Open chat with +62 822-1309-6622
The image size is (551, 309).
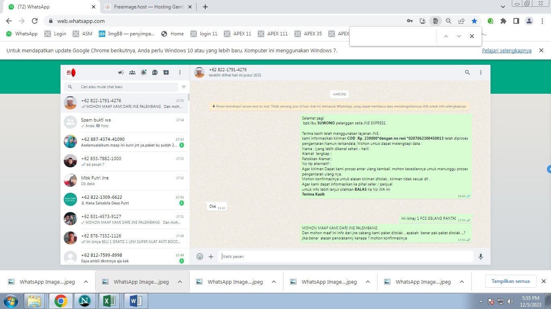(x=124, y=200)
